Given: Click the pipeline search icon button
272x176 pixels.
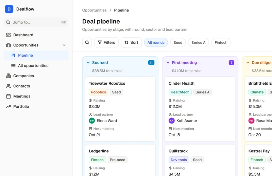Looking at the screenshot, I should coord(87,42).
